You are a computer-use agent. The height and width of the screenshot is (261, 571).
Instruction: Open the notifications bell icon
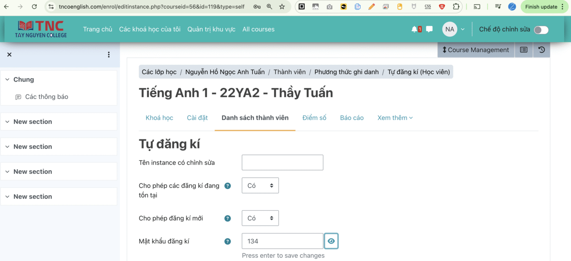click(x=415, y=29)
